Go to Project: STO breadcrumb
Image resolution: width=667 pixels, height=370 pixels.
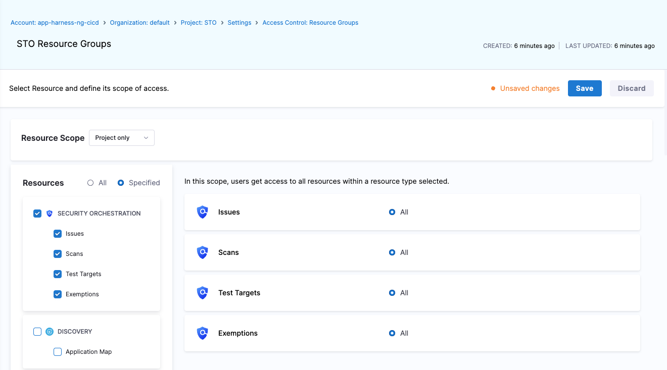[x=199, y=23]
